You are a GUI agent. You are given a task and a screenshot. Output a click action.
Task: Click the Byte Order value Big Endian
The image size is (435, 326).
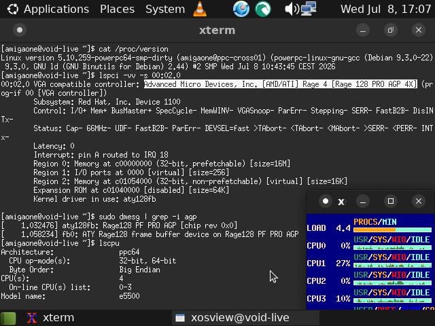pos(139,270)
